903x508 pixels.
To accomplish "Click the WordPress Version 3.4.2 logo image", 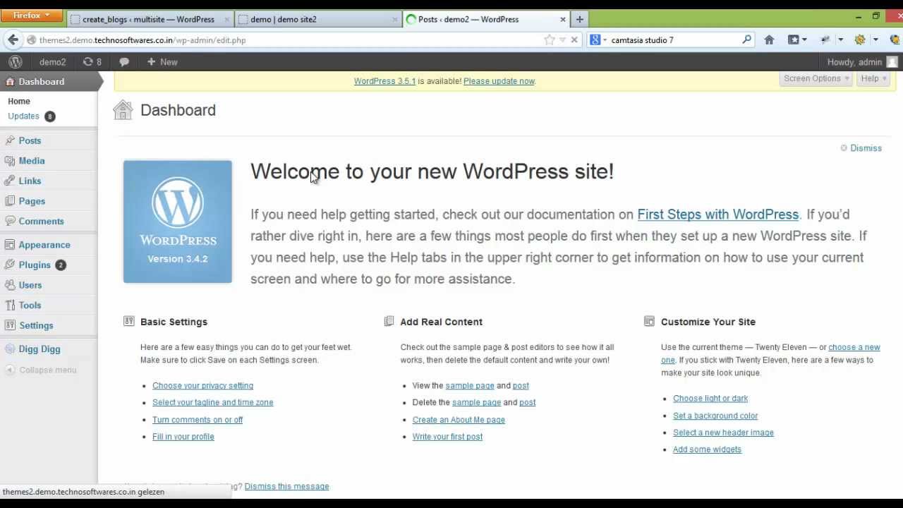I will coord(178,222).
